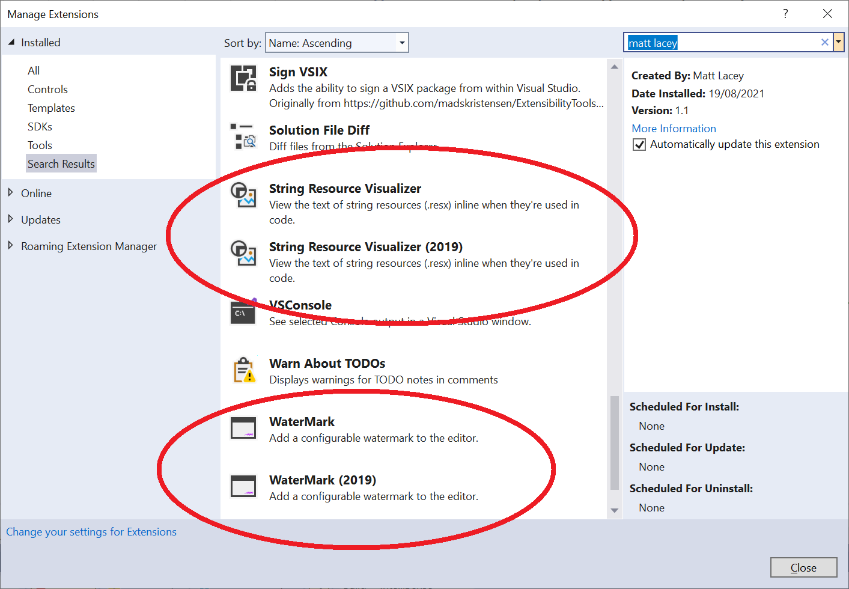Click the WaterMark extension icon
The height and width of the screenshot is (589, 849).
point(243,428)
